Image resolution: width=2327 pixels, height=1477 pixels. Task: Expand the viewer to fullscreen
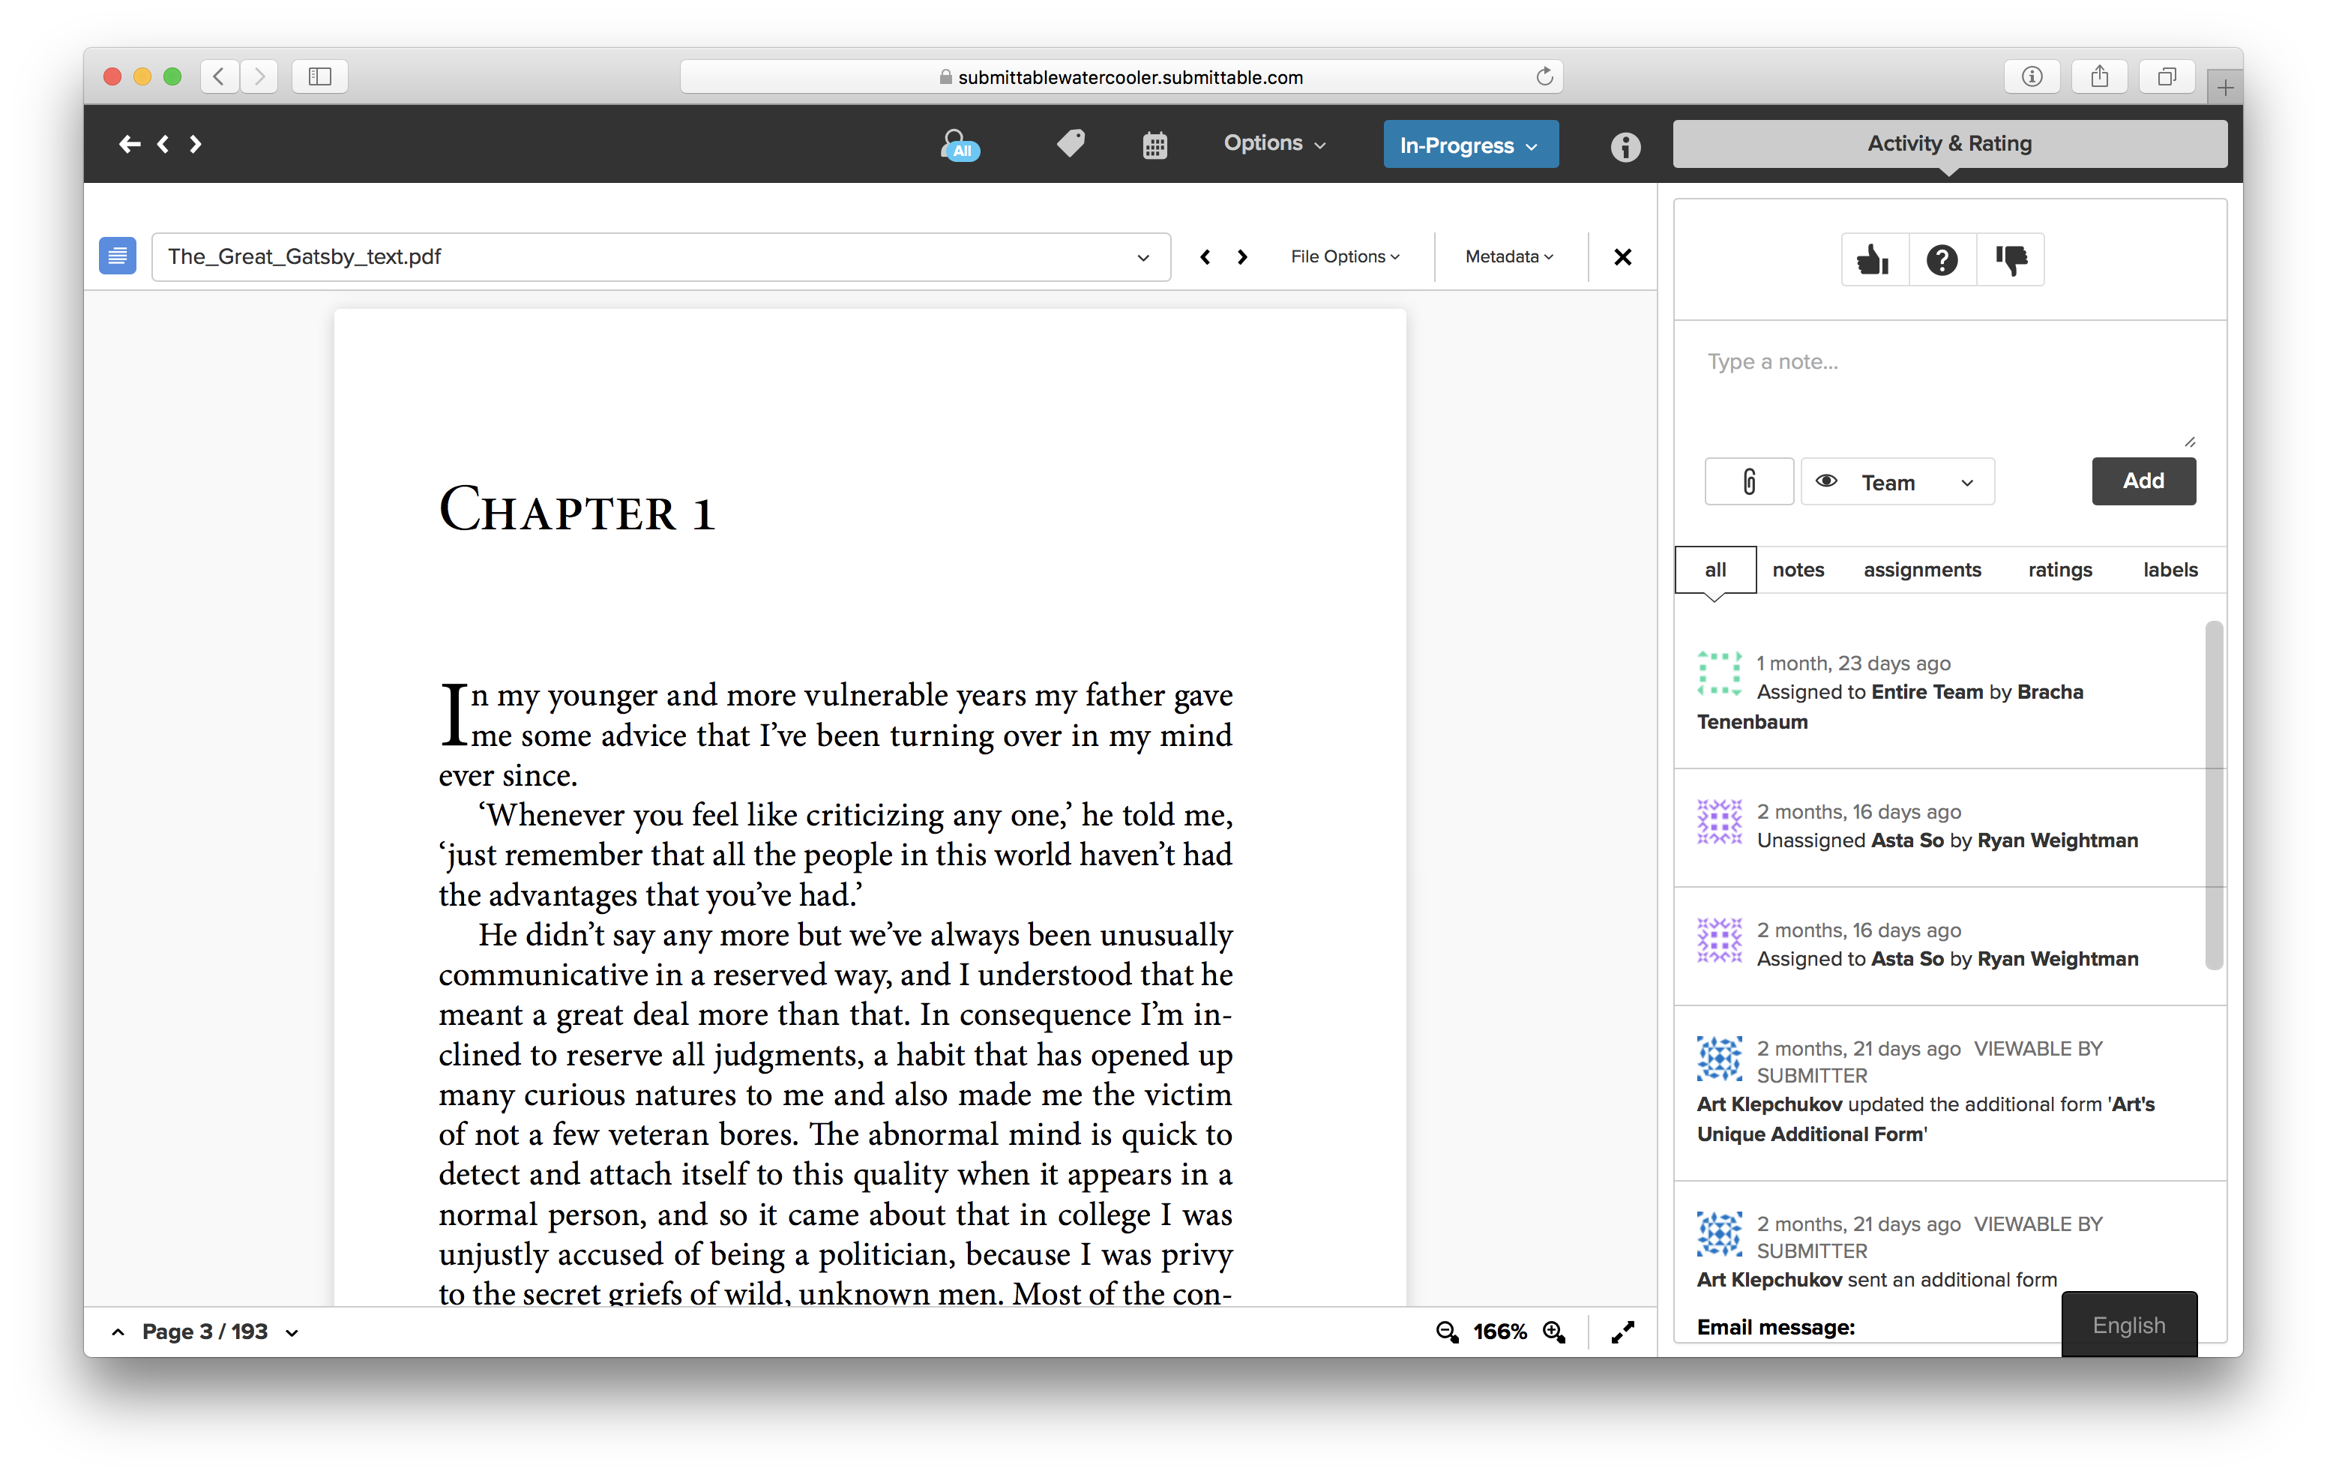click(x=1622, y=1332)
